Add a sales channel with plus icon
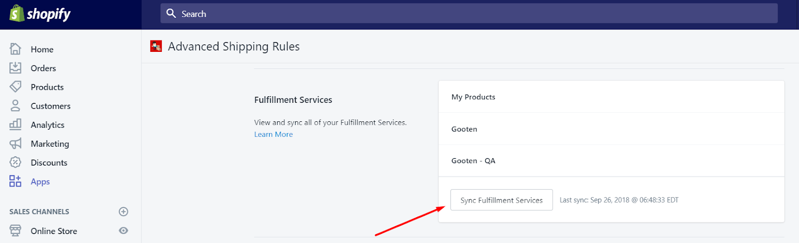The image size is (799, 243). (x=123, y=212)
